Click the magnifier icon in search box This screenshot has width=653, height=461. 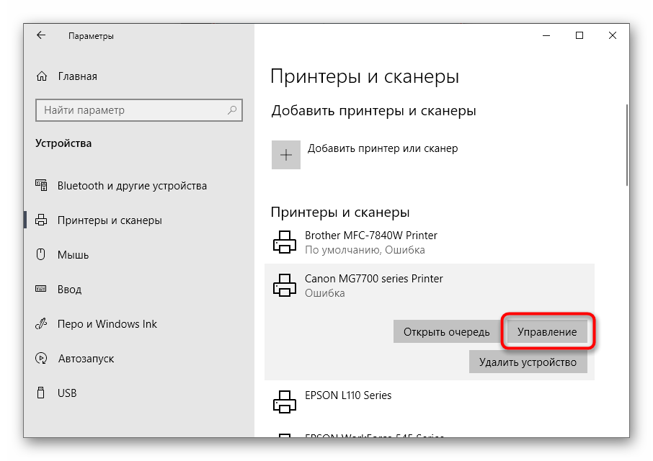click(232, 110)
